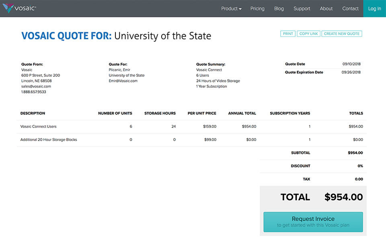Click the 'Quote Expiration Date' label
The width and height of the screenshot is (386, 244).
pyautogui.click(x=304, y=72)
